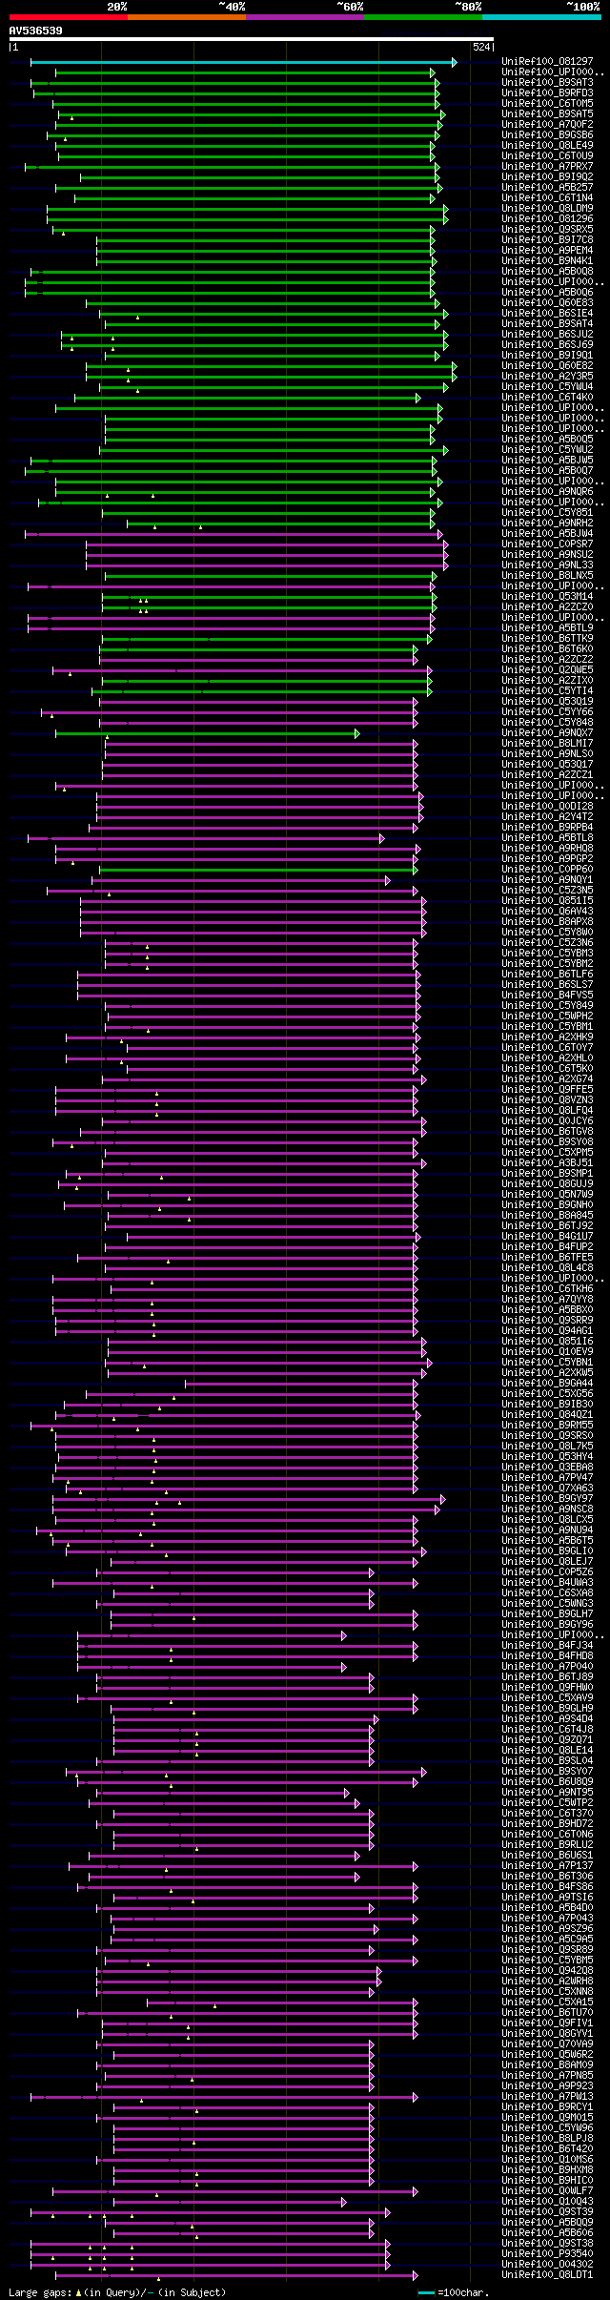Click label UniRef100_A7PW13

(x=547, y=2097)
